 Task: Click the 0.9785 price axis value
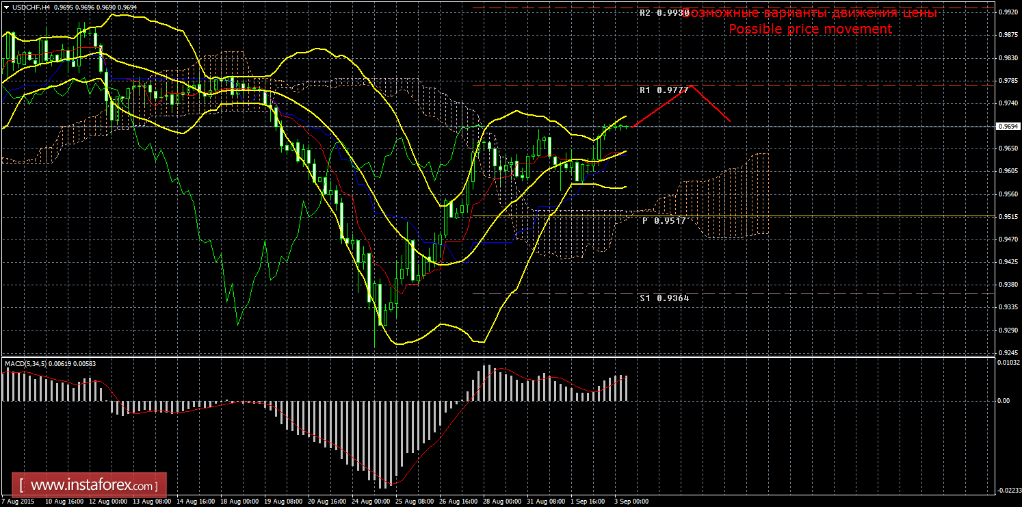(1008, 81)
